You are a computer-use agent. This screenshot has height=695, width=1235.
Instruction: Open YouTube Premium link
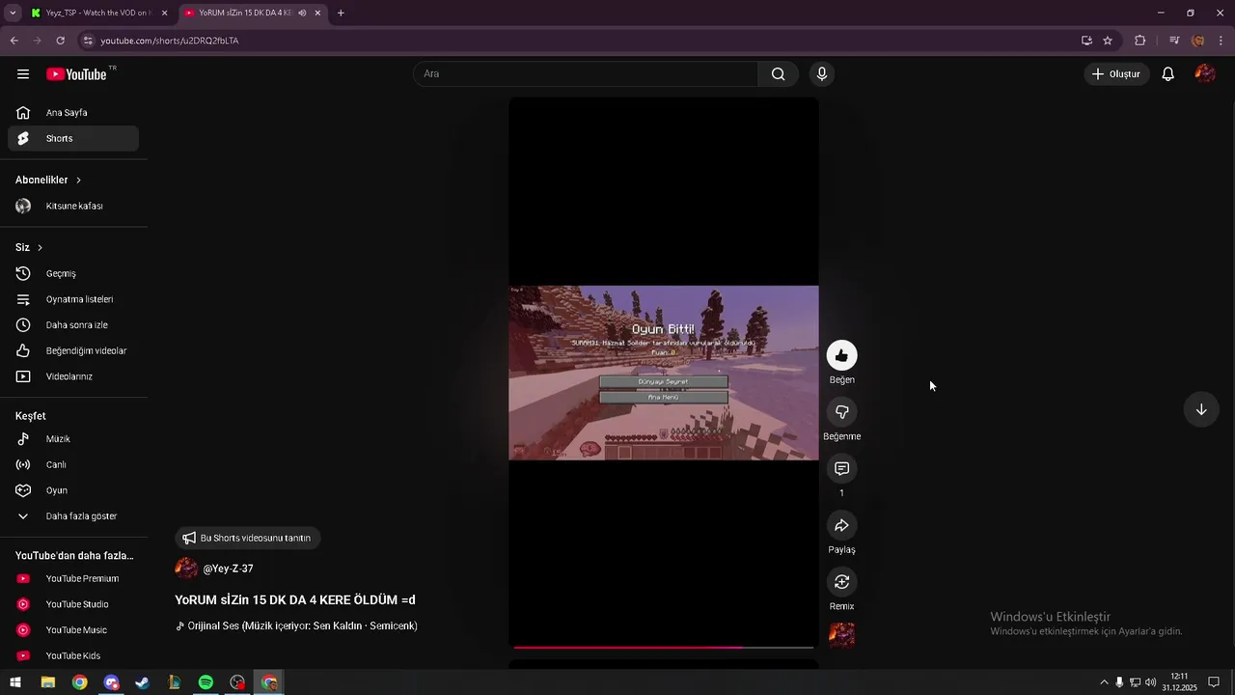(73, 579)
